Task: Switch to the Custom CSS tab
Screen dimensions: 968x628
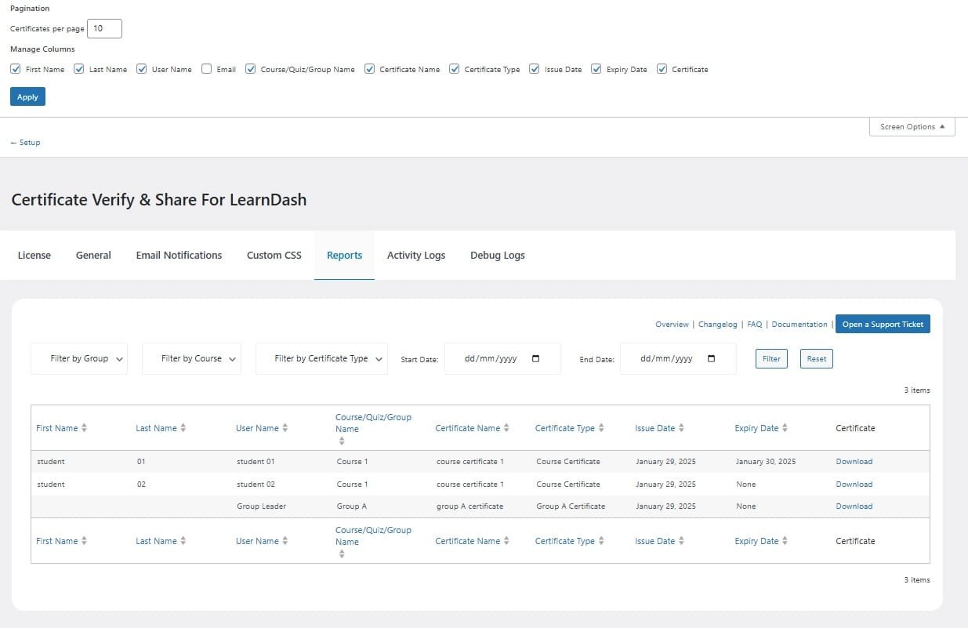Action: [274, 255]
